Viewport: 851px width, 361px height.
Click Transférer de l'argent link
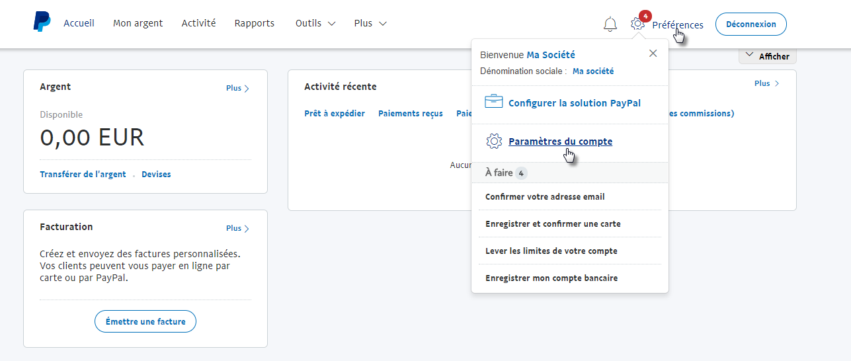coord(83,175)
